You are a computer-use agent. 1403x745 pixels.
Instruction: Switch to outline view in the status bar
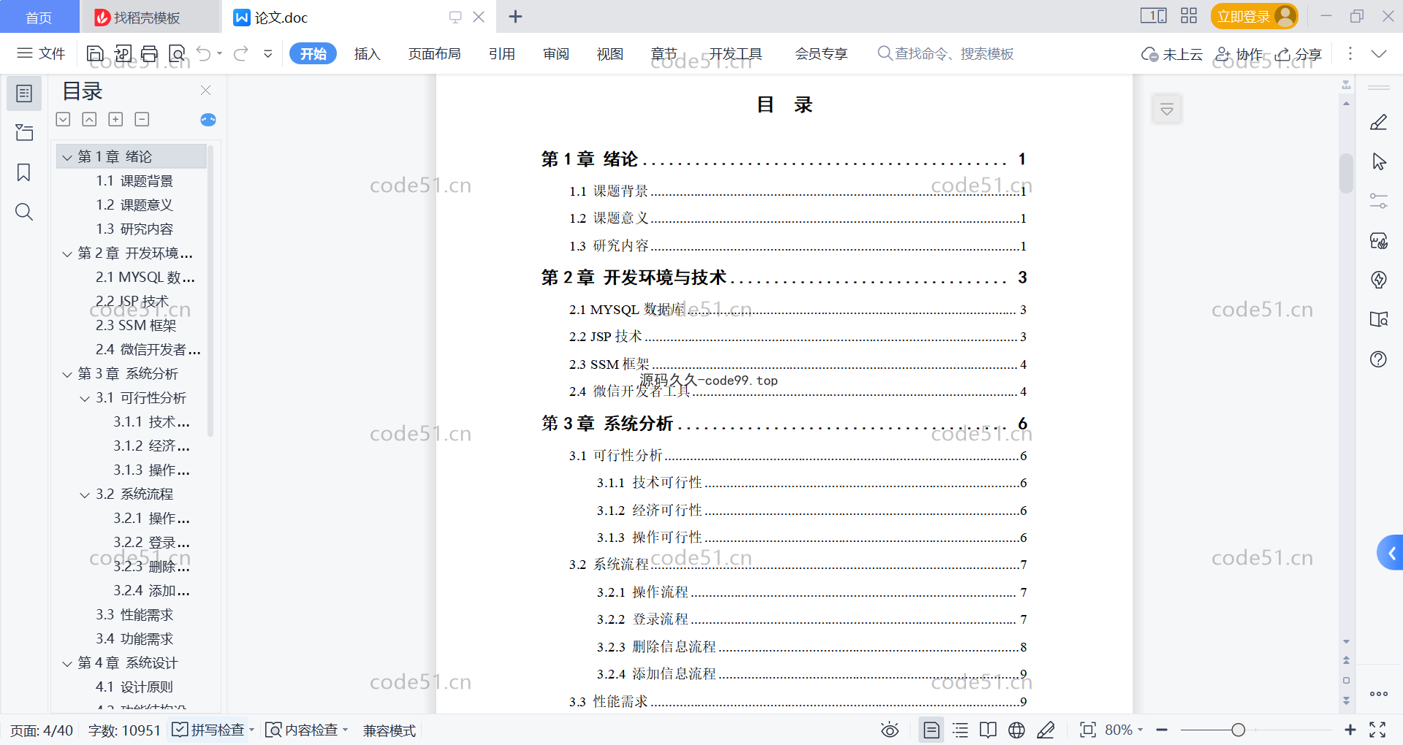(x=960, y=730)
